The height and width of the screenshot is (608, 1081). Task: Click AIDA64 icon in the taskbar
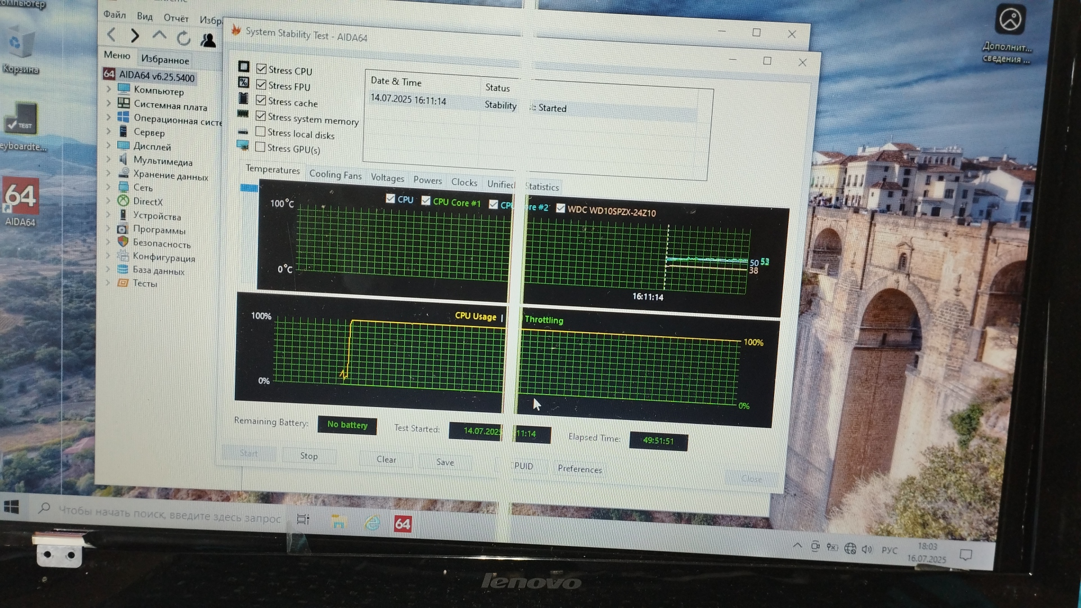coord(403,524)
